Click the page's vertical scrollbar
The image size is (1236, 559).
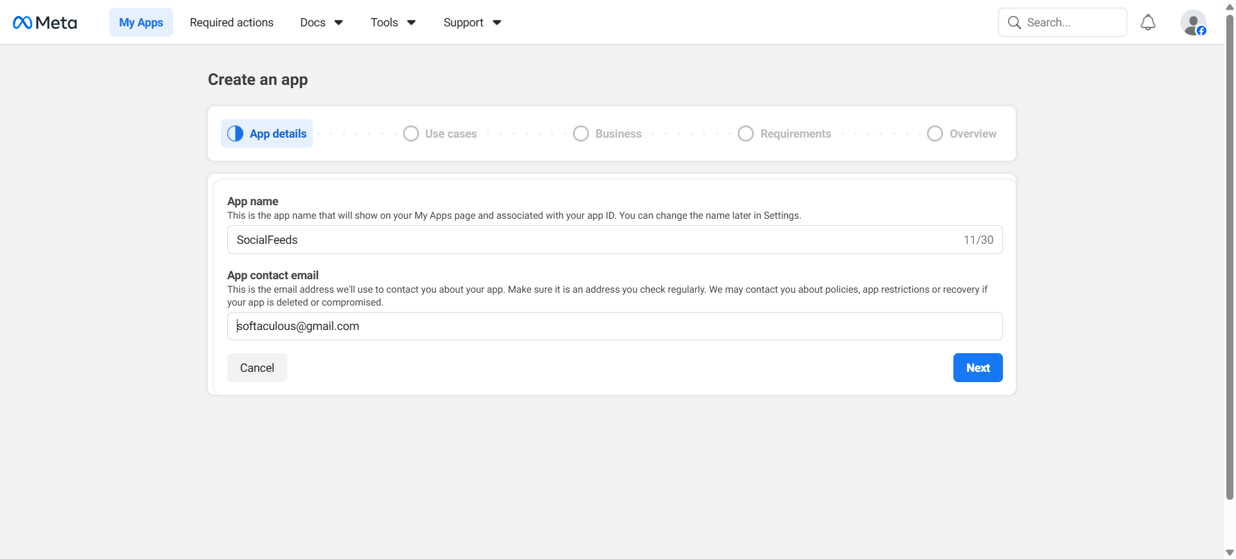(x=1230, y=257)
